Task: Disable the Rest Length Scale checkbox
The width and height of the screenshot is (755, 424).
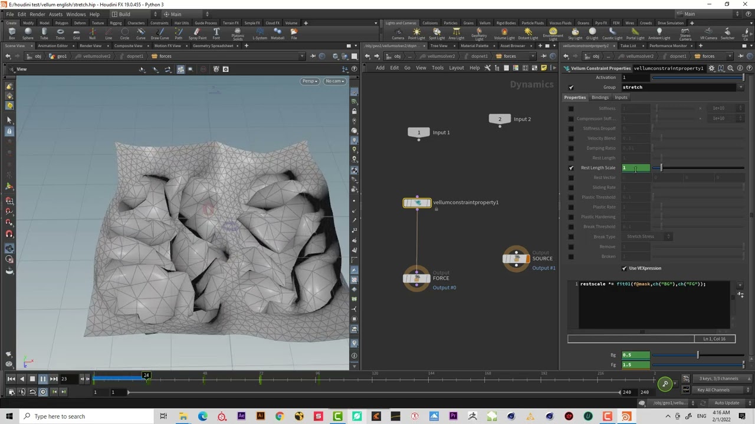Action: point(571,168)
